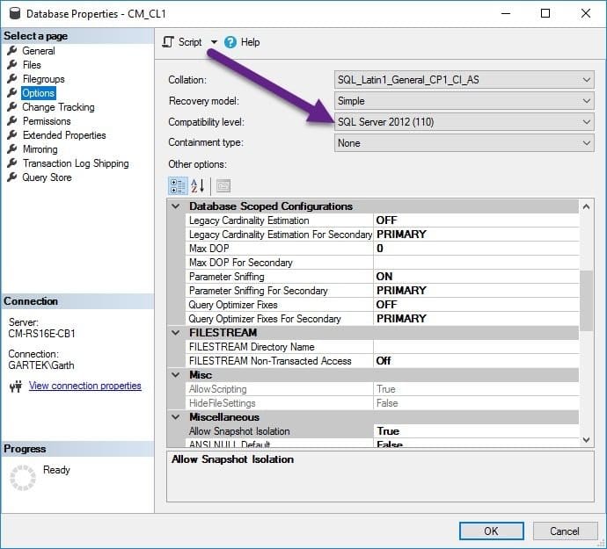Click FILESTREAM Directory Name value field
The image size is (607, 549).
[476, 346]
